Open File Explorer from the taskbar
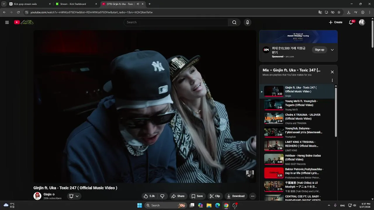 click(x=209, y=205)
